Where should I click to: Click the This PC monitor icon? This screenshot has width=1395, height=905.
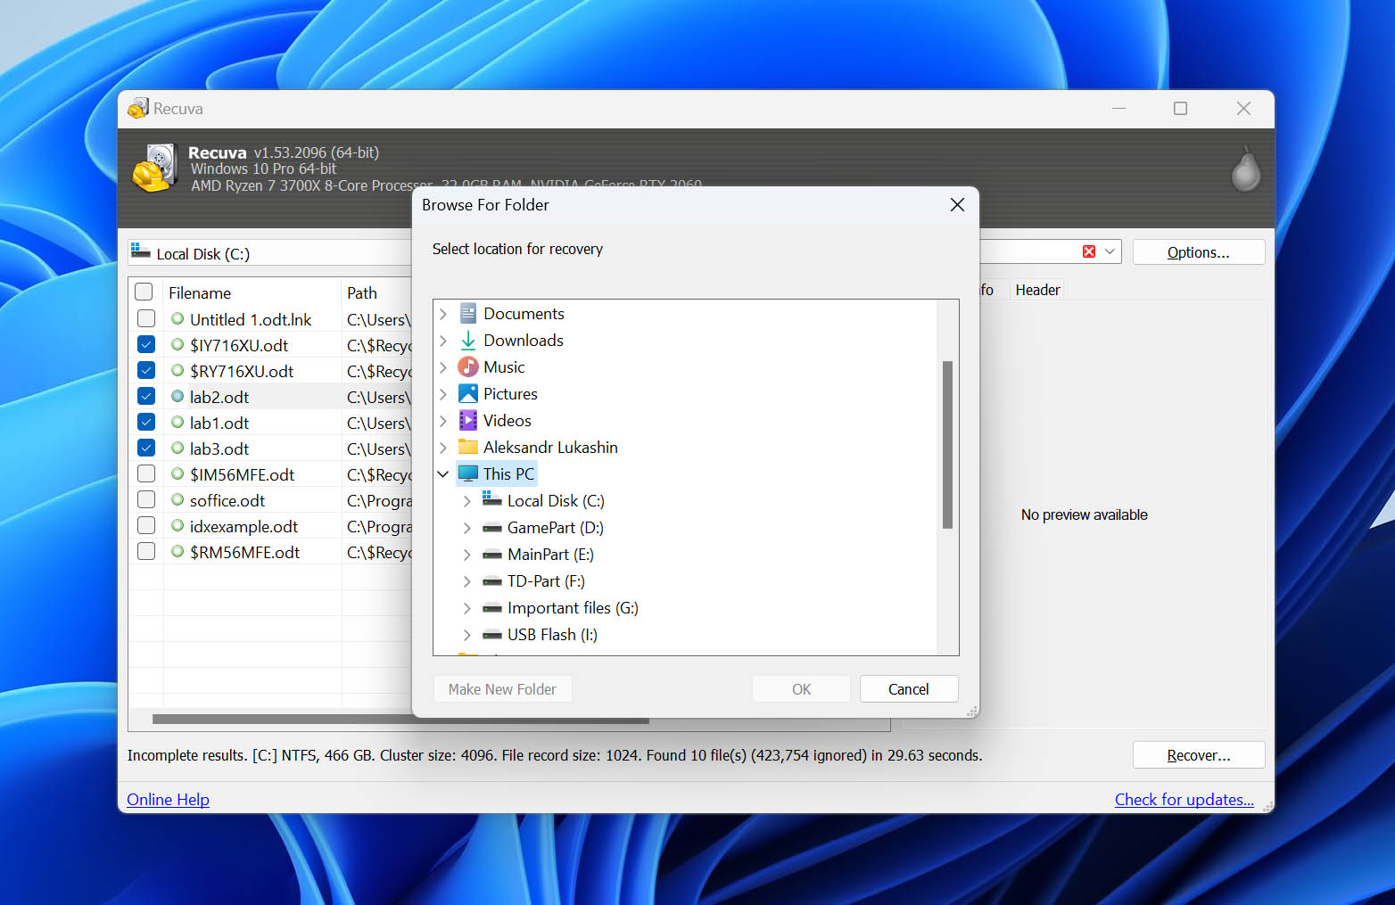click(468, 473)
